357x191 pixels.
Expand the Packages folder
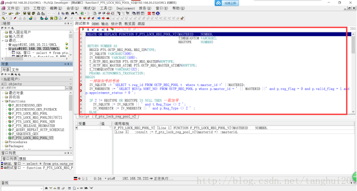(3, 146)
